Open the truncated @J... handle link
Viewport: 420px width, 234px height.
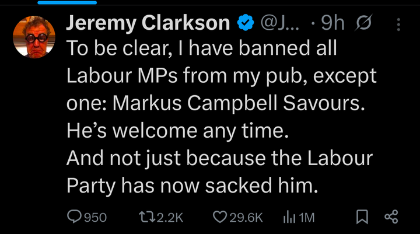pyautogui.click(x=279, y=23)
